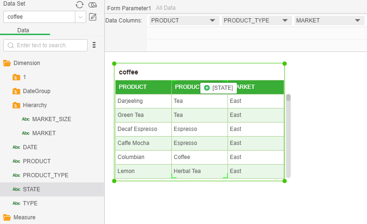The image size is (367, 224).
Task: Collapse the Dimension folder
Action: point(7,63)
